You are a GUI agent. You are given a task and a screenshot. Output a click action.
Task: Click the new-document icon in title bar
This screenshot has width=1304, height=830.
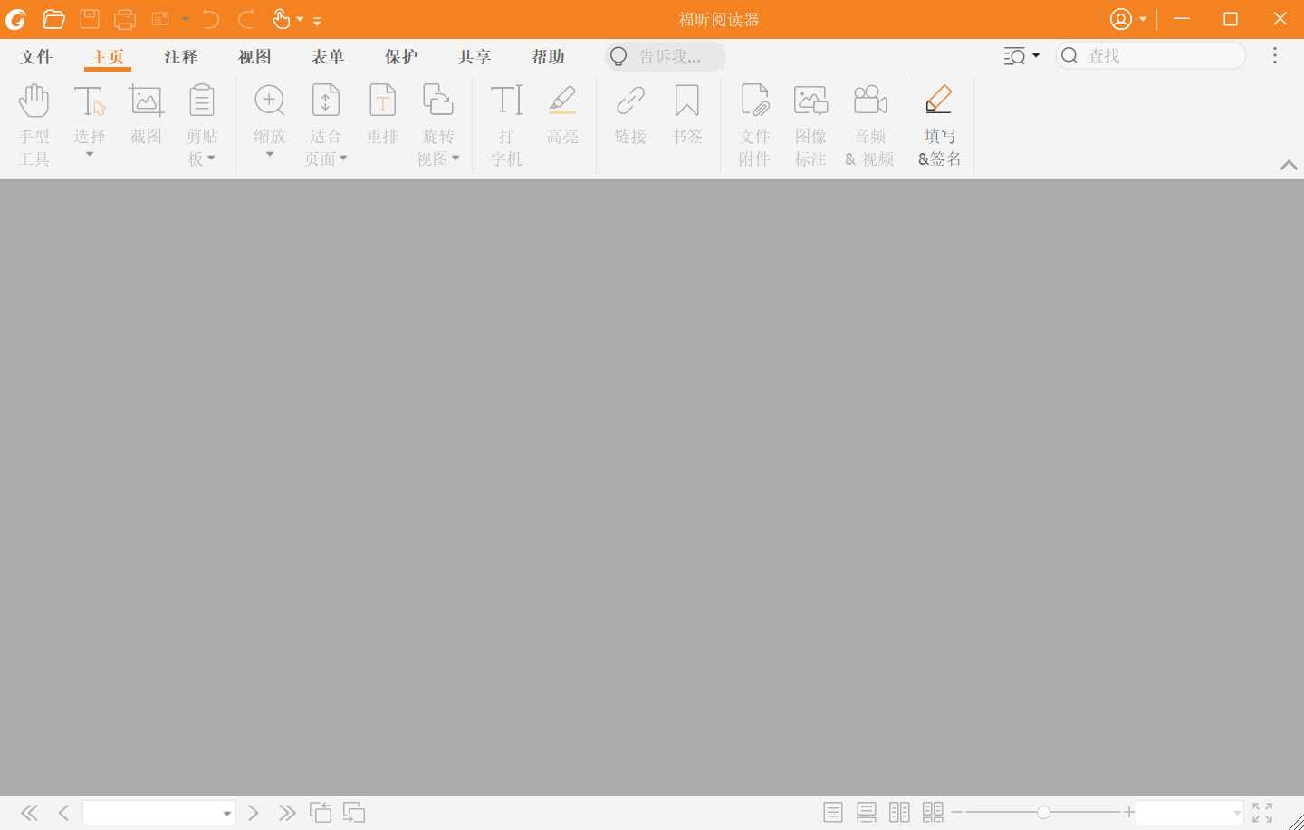[x=160, y=19]
